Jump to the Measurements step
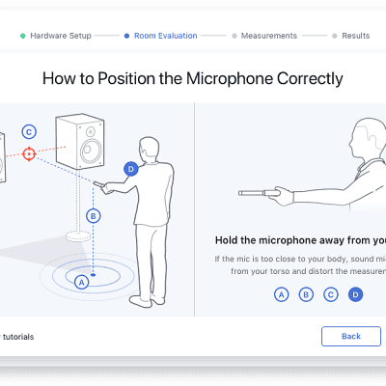 tap(269, 36)
